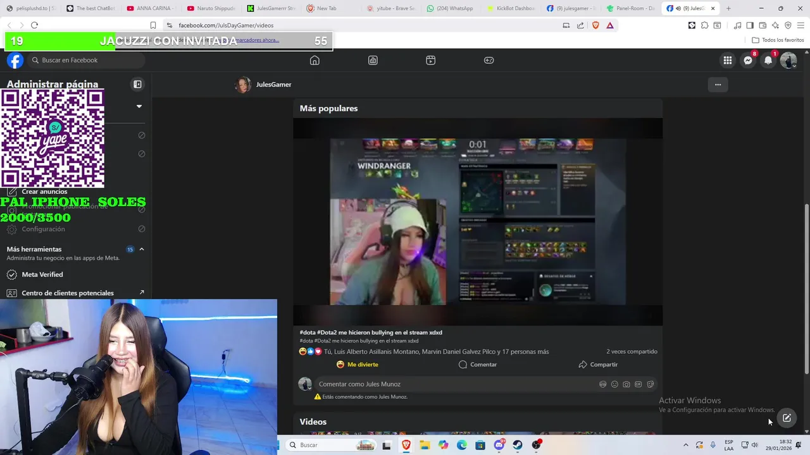Viewport: 810px width, 455px height.
Task: Search in the Buscar en Facebook field
Action: (x=87, y=60)
